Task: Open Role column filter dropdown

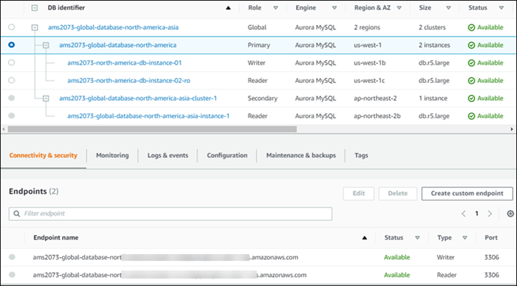Action: pyautogui.click(x=275, y=8)
